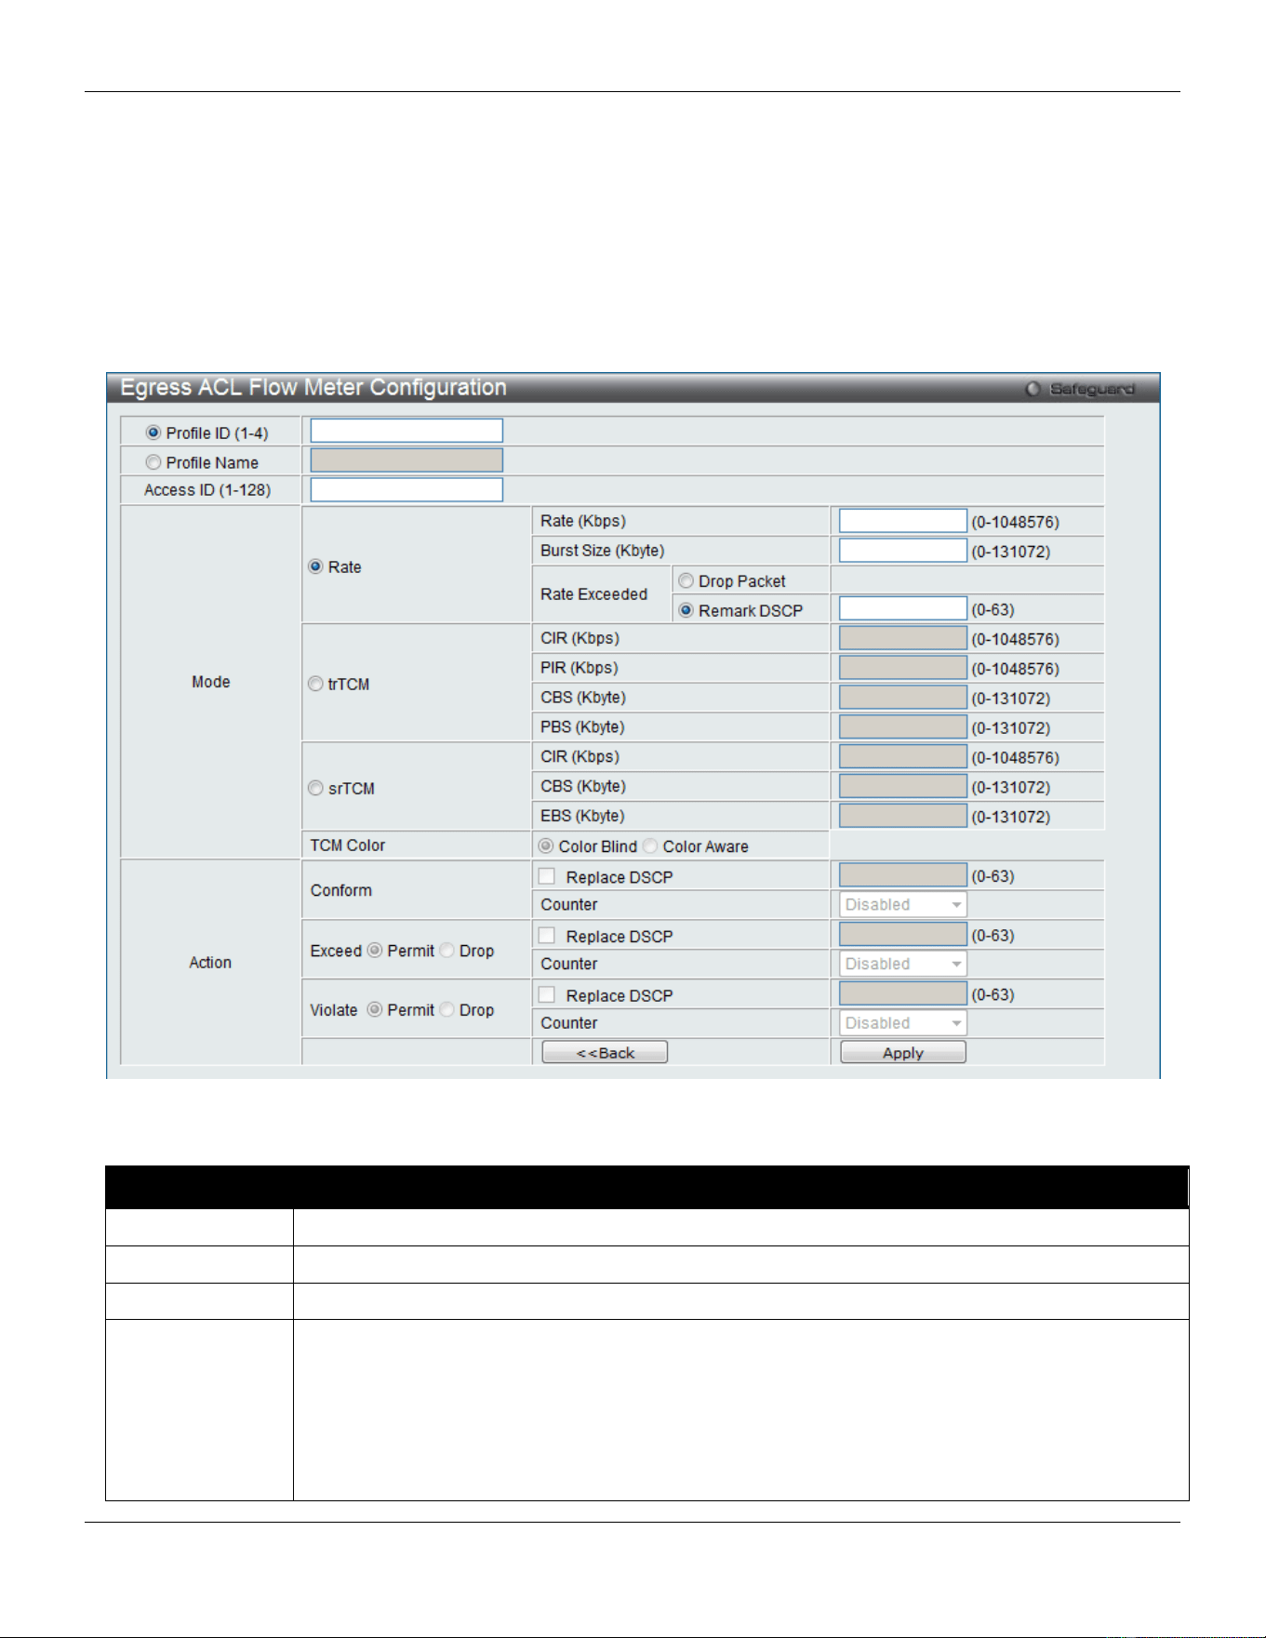
Task: Check Replace DSCP for Violate action
Action: [x=547, y=995]
